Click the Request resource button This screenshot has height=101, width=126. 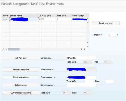21,70
